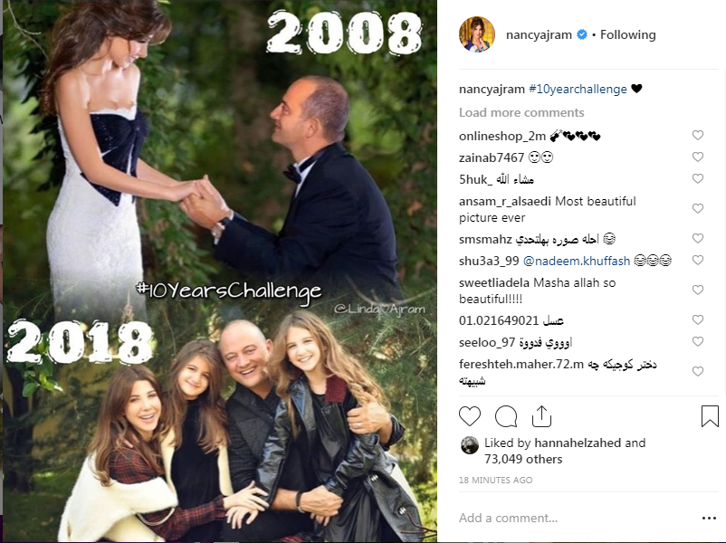This screenshot has width=726, height=543.
Task: View the 73,049 others likes list
Action: pyautogui.click(x=523, y=459)
